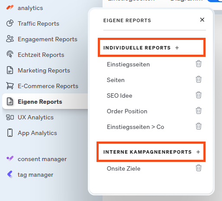This screenshot has width=222, height=201.
Task: Click the Traffic Reports pie chart icon
Action: (10, 23)
